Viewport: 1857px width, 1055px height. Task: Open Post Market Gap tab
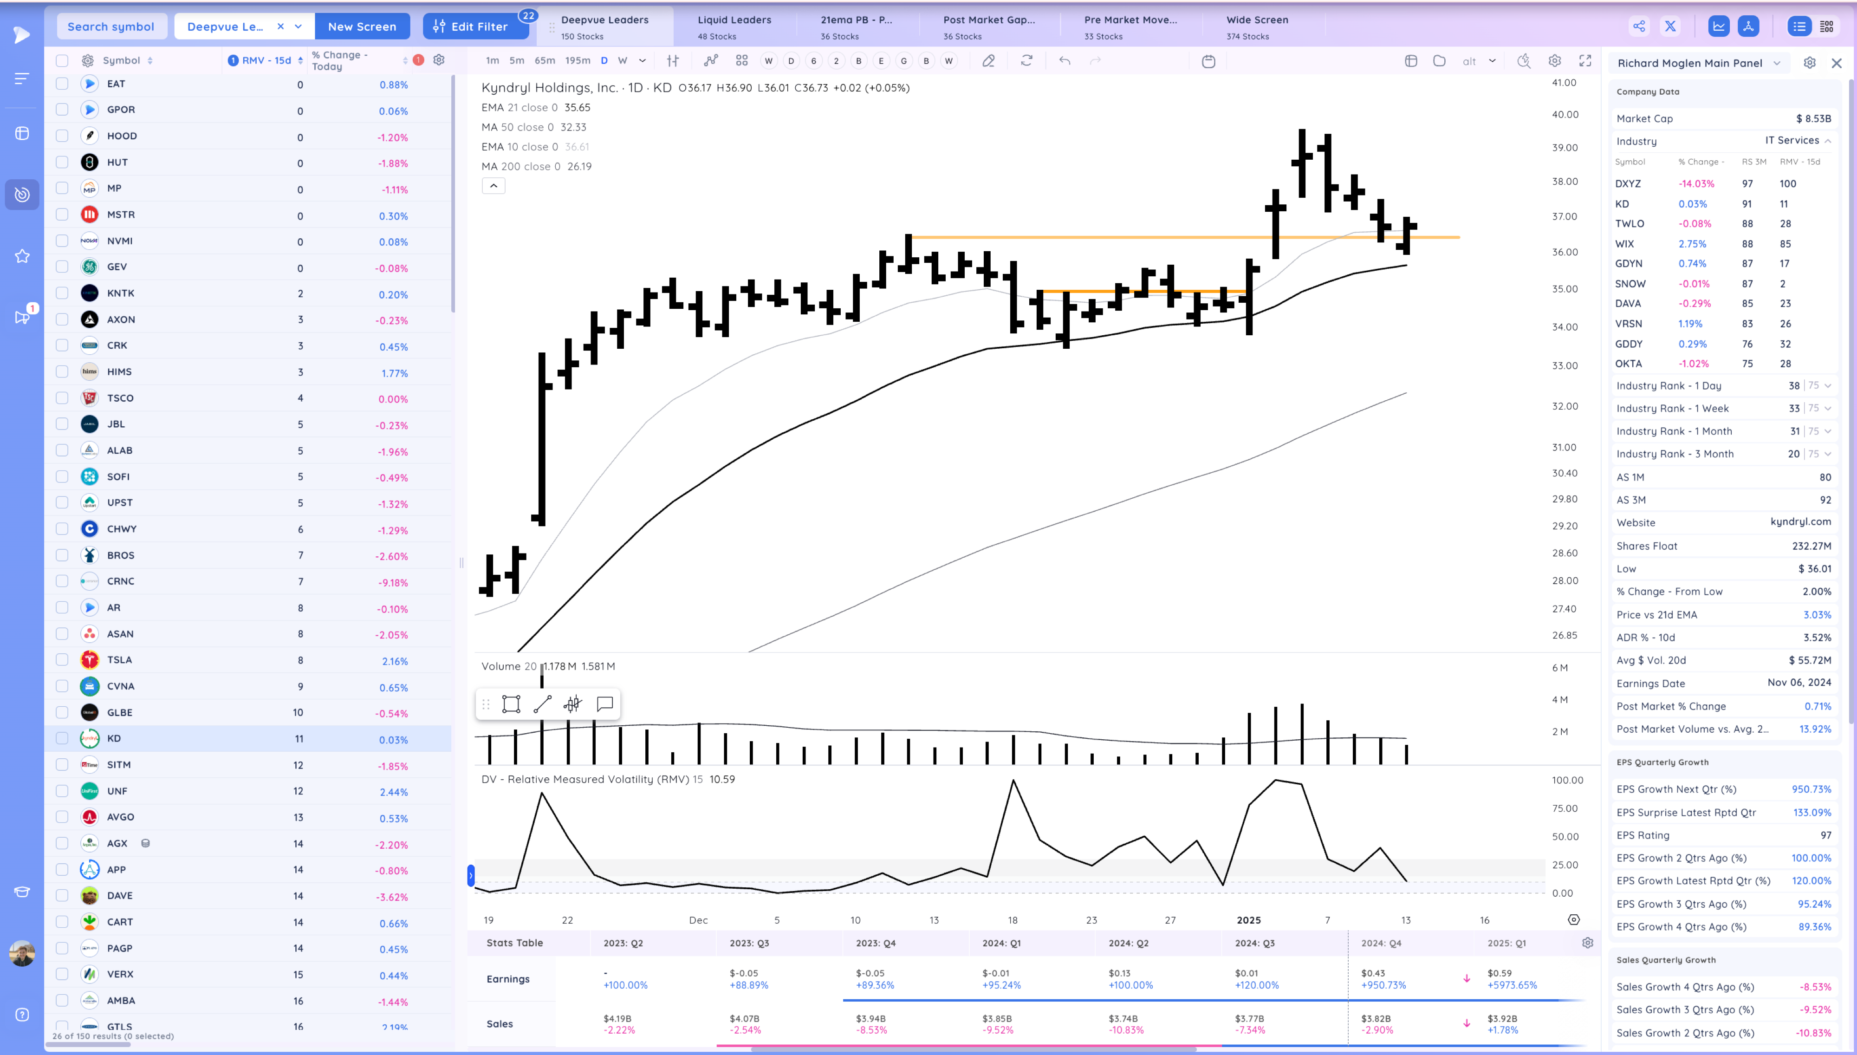click(x=988, y=27)
